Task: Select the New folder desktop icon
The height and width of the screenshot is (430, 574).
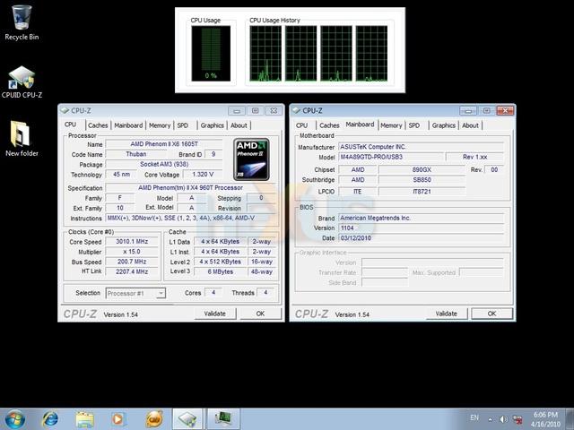Action: pos(22,139)
